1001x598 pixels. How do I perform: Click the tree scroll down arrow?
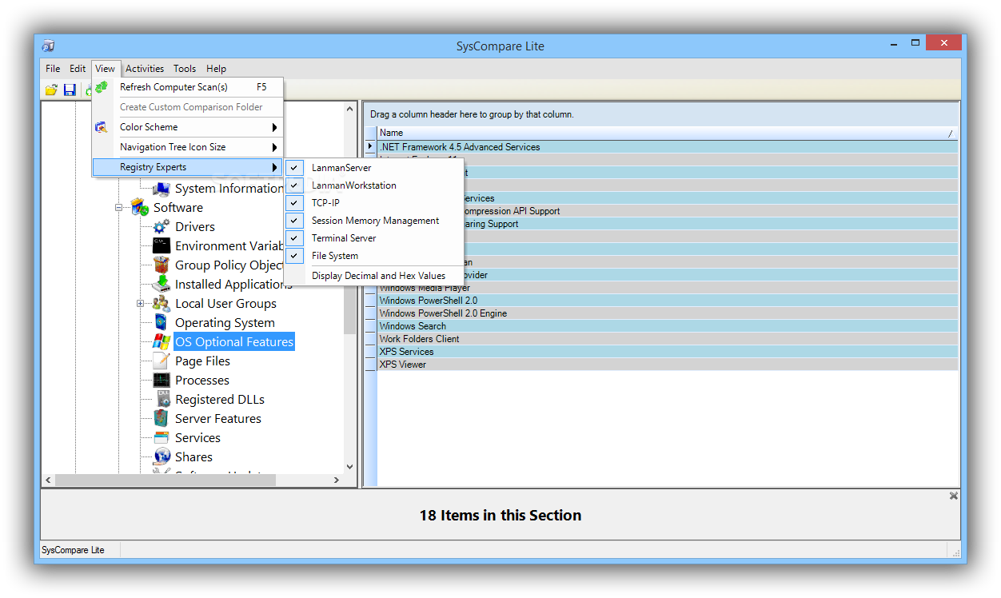(349, 467)
